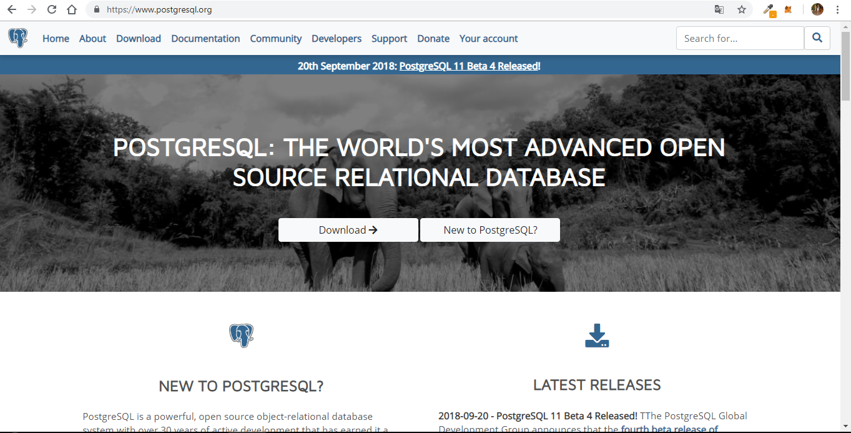This screenshot has height=433, width=851.
Task: Click the browser back arrow
Action: (12, 9)
